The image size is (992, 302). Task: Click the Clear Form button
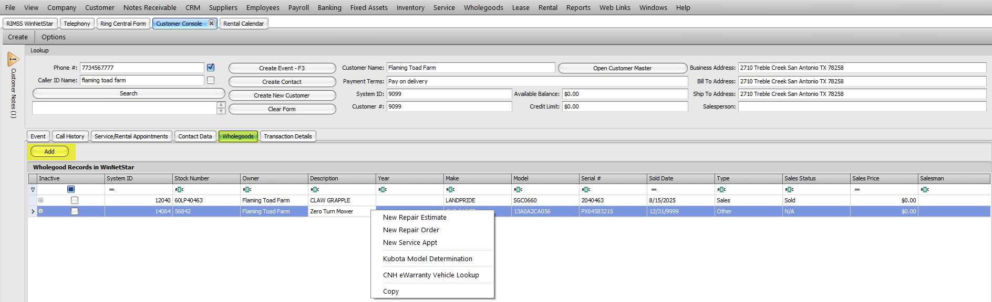click(282, 109)
